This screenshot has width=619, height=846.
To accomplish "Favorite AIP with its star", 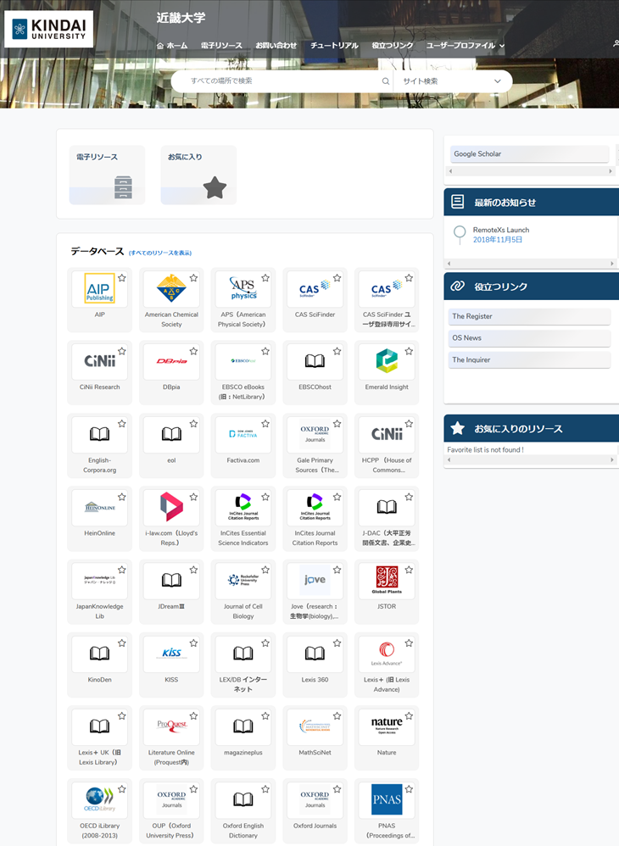I will [x=122, y=278].
